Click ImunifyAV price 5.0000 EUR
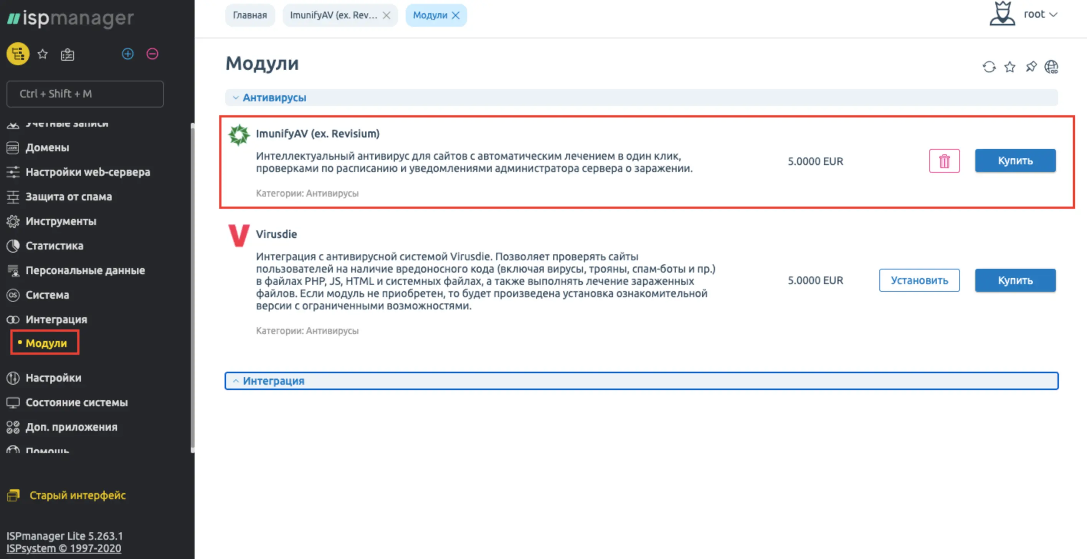 tap(815, 161)
